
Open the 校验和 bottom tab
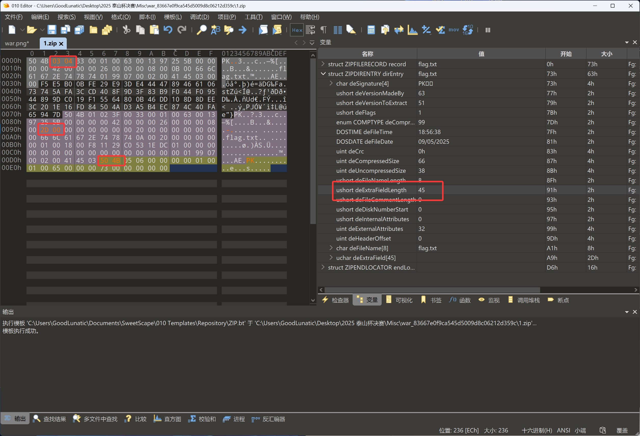pyautogui.click(x=202, y=419)
